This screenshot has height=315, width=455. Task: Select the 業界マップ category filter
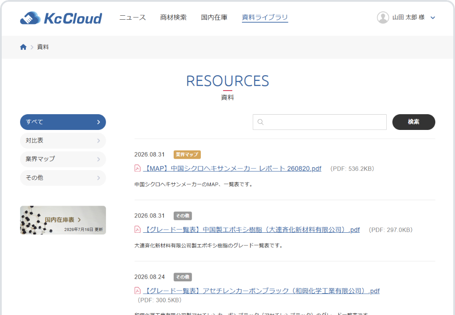click(63, 159)
